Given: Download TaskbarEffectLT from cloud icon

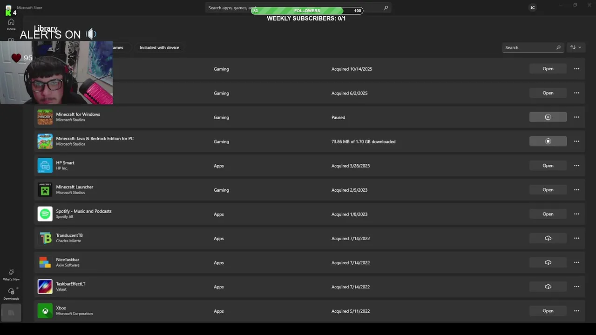Looking at the screenshot, I should 548,287.
